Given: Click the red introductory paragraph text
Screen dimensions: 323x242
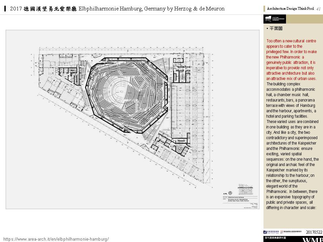Looking at the screenshot, I should click(x=291, y=60).
